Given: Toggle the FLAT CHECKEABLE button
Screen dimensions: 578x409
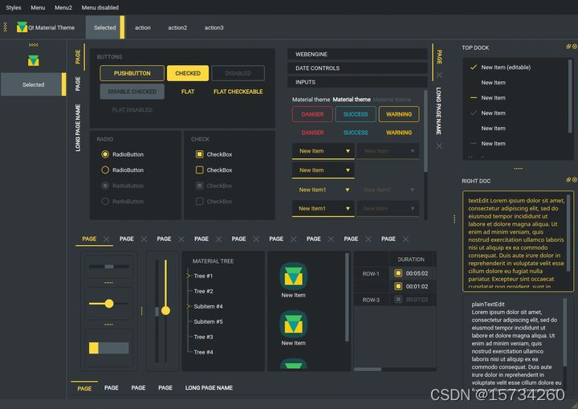Looking at the screenshot, I should [238, 92].
